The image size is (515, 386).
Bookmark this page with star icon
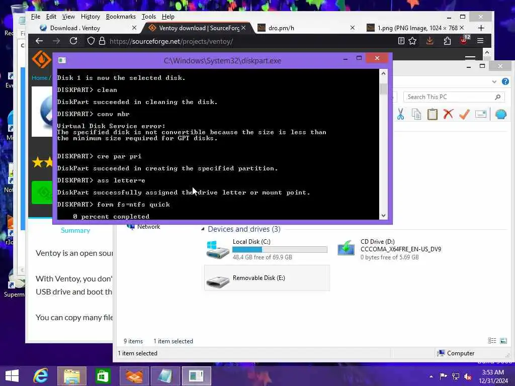[412, 41]
